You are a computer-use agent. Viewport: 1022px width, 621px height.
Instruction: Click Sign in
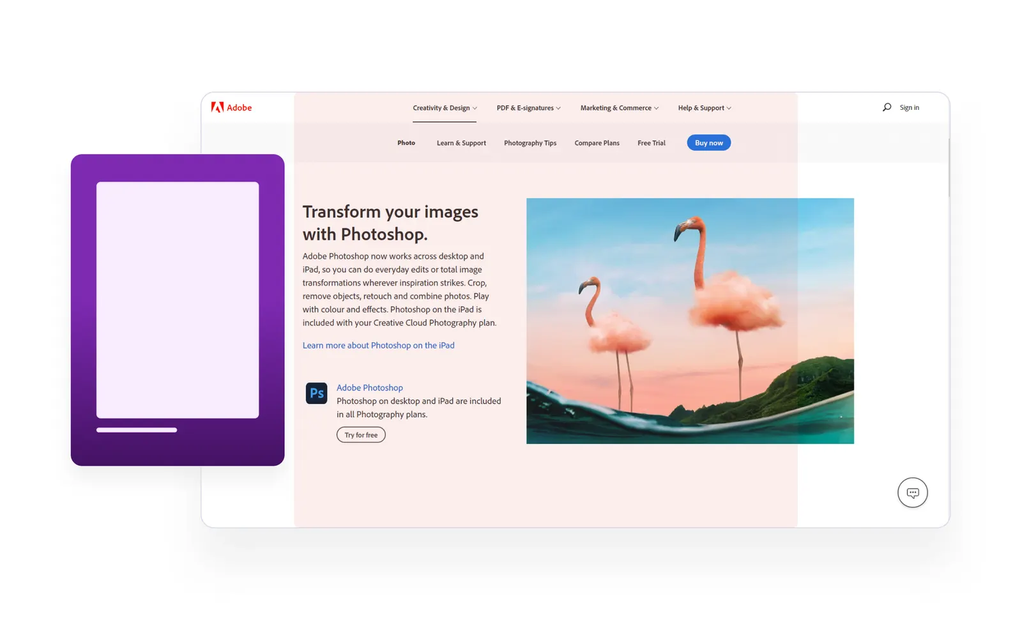click(x=909, y=107)
